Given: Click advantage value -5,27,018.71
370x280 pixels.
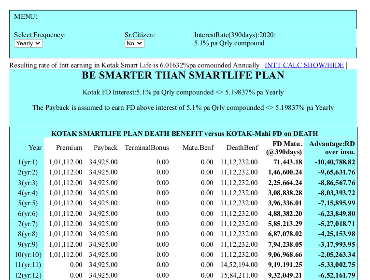Looking at the screenshot, I should (x=337, y=224).
